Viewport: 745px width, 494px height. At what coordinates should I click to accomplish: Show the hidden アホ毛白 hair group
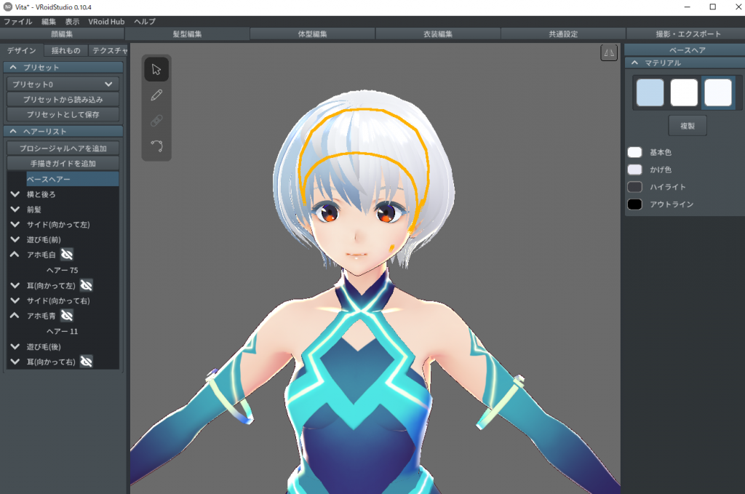(x=67, y=255)
